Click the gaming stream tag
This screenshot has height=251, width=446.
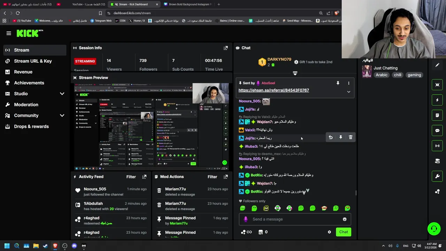(414, 75)
